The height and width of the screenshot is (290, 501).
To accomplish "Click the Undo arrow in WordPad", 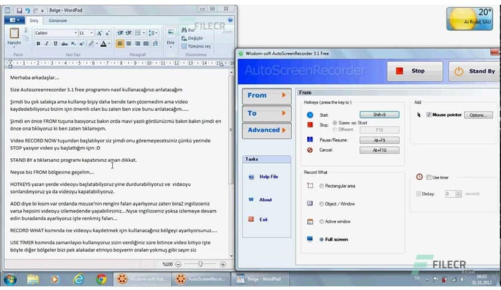I will point(28,11).
